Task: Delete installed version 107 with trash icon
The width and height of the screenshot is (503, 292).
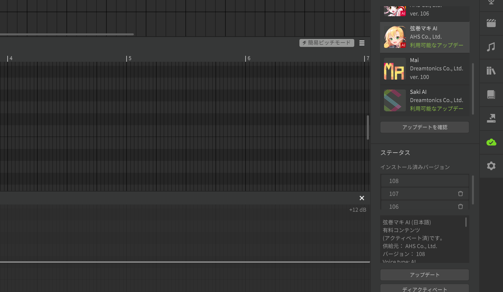Action: pos(460,194)
